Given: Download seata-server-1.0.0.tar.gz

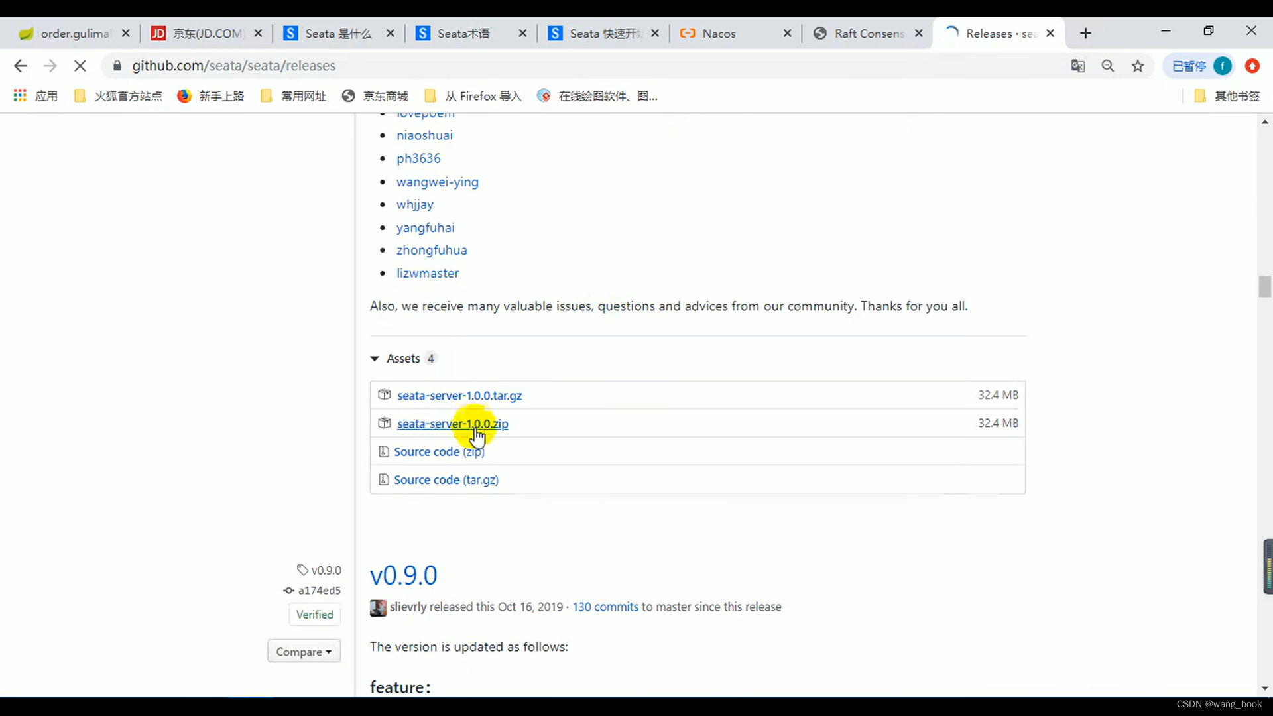Looking at the screenshot, I should (459, 396).
